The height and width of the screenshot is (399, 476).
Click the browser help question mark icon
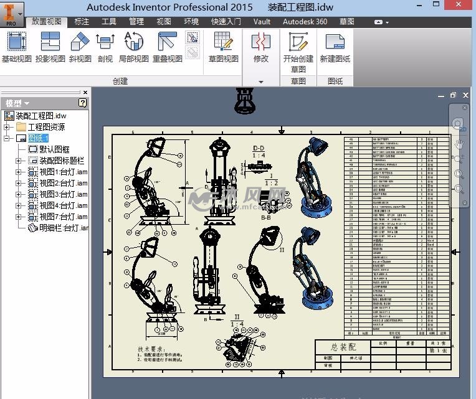82,103
